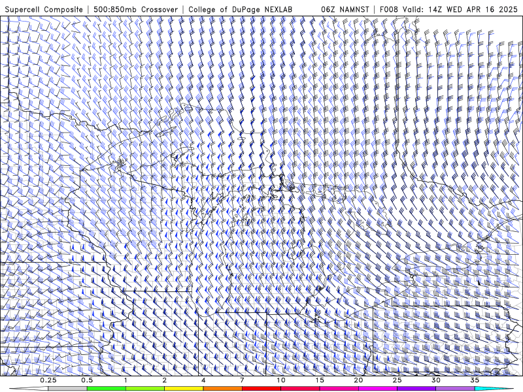Select the yellow legend segment between 2 and 4

click(x=184, y=389)
